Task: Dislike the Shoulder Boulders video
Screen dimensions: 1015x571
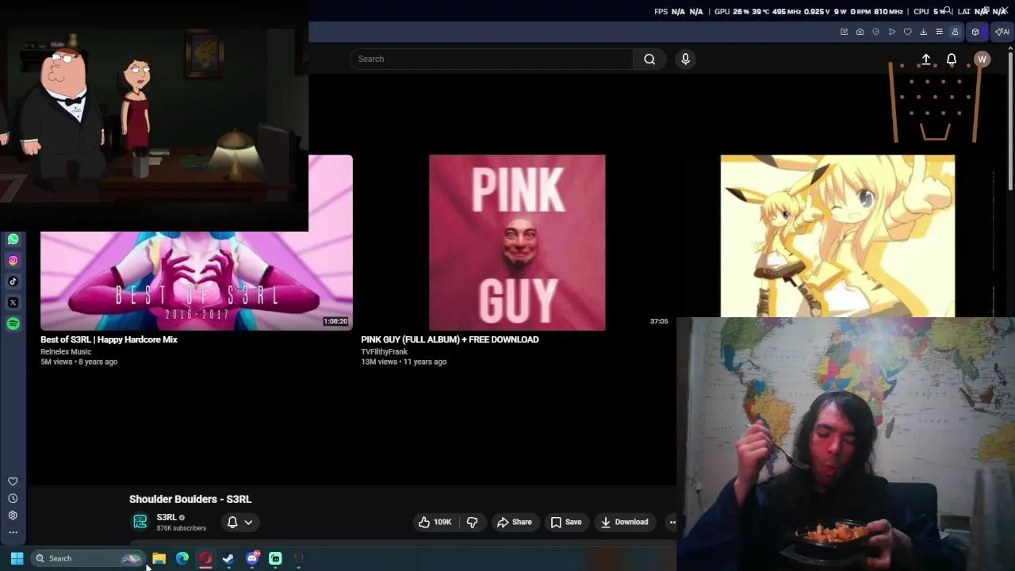Action: point(472,522)
